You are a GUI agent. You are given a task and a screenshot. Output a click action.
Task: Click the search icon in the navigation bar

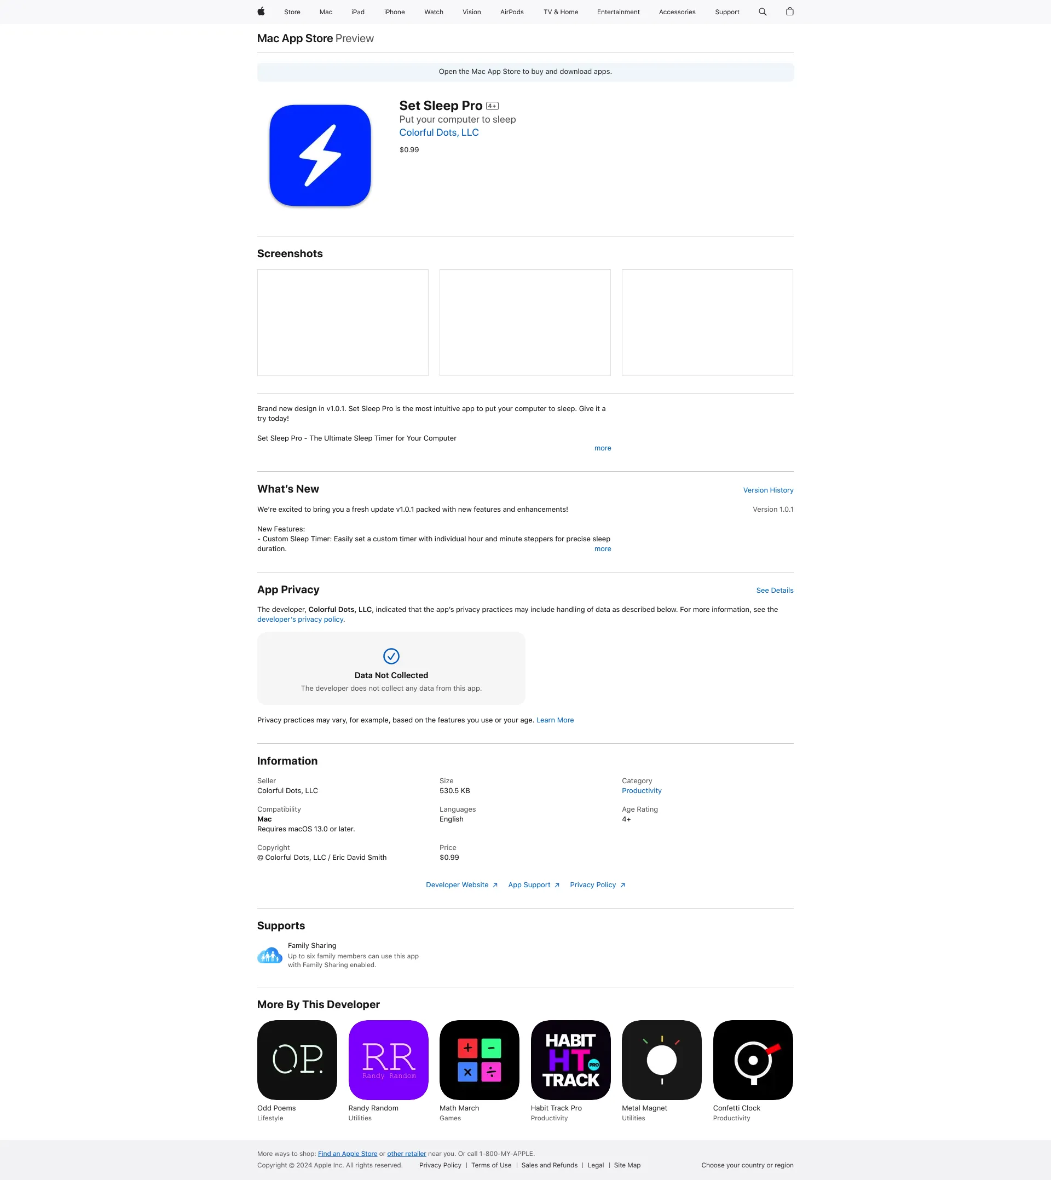click(x=763, y=12)
